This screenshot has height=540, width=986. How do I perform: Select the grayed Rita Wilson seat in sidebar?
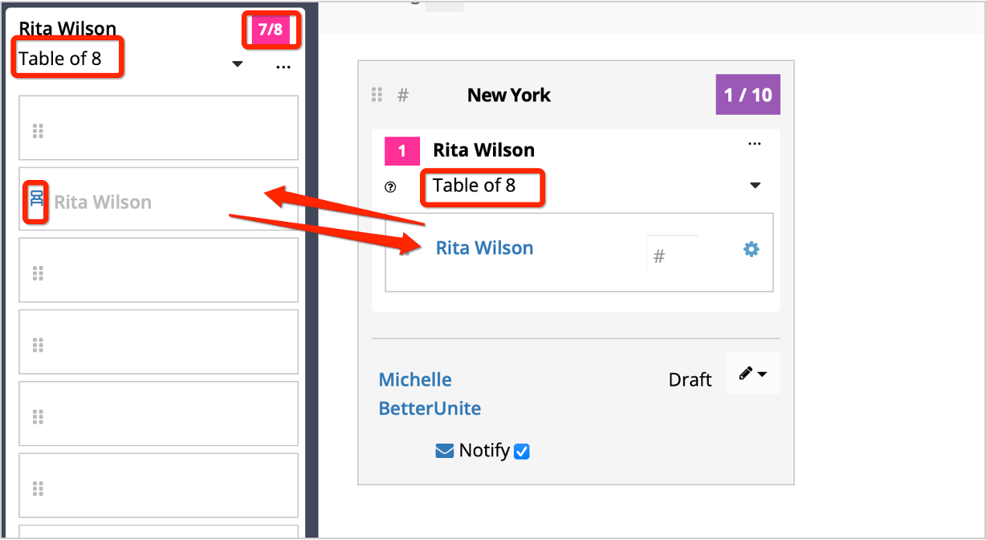click(x=103, y=202)
